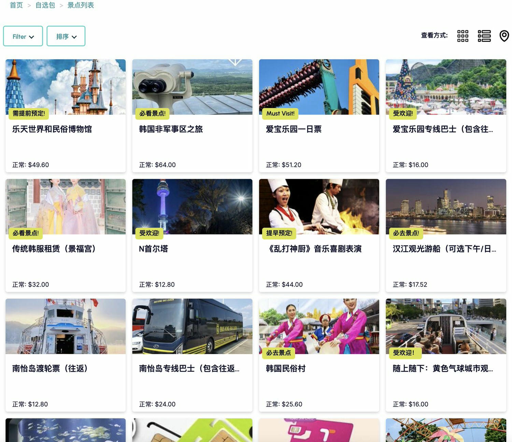Switch to list view layout
512x442 pixels.
tap(484, 36)
